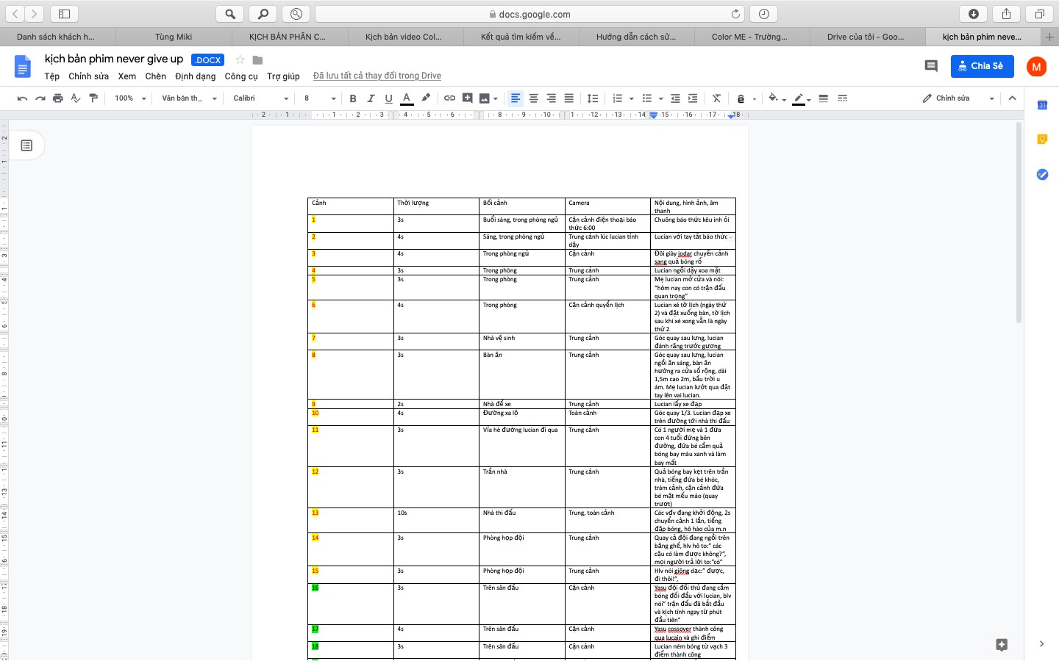Click the blue Chia Sẻ share button
Screen dimensions: 1059x661
pos(982,66)
